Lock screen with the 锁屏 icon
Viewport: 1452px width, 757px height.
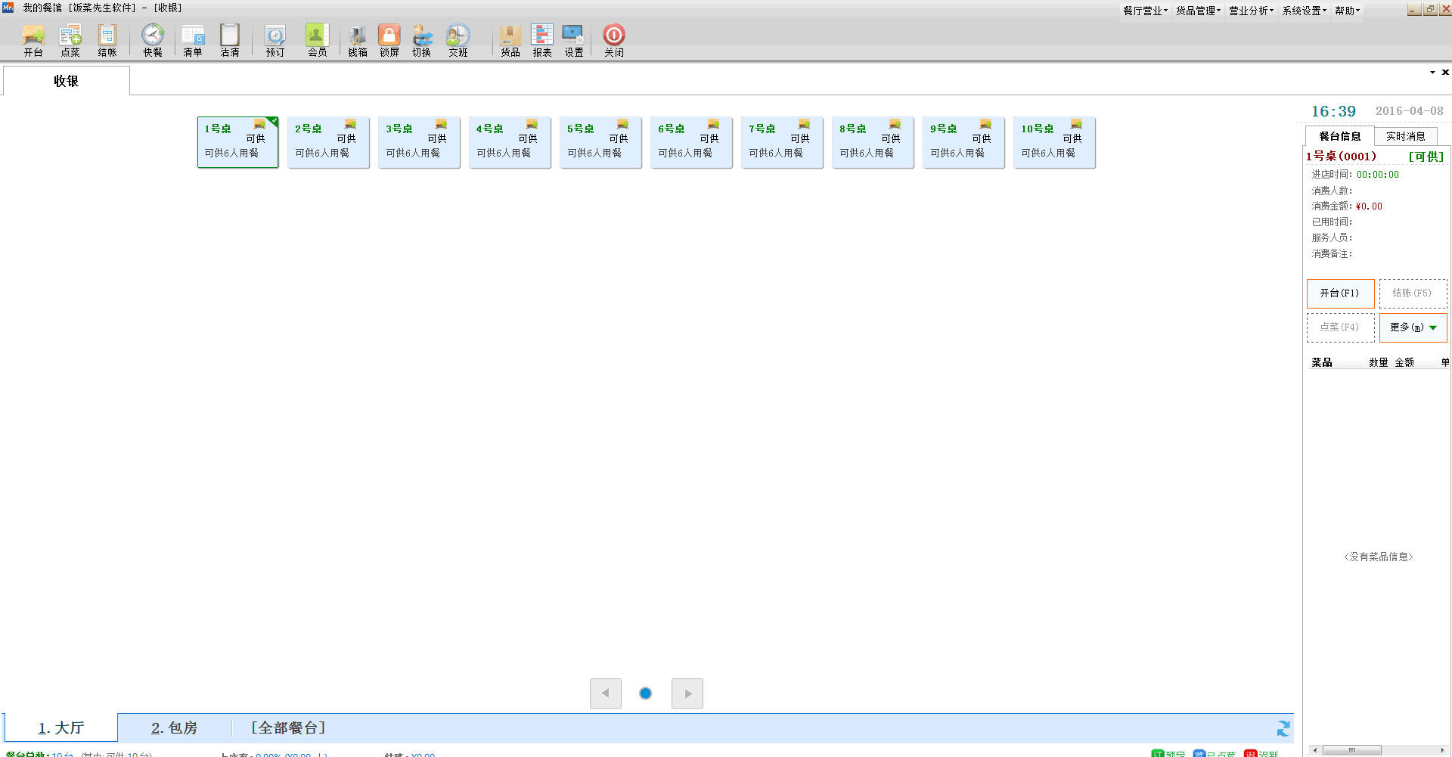click(389, 39)
